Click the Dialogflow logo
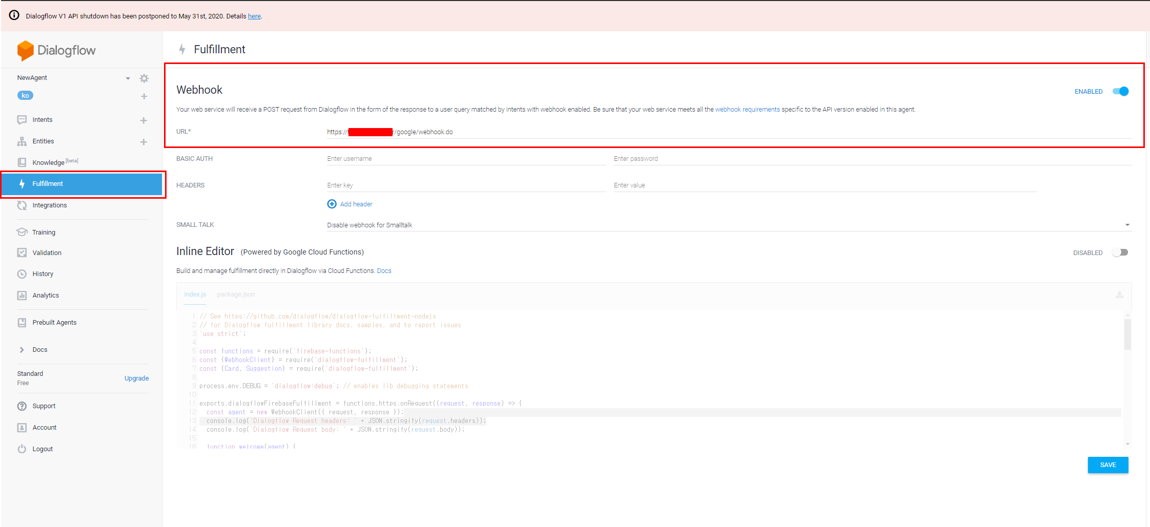 point(56,50)
